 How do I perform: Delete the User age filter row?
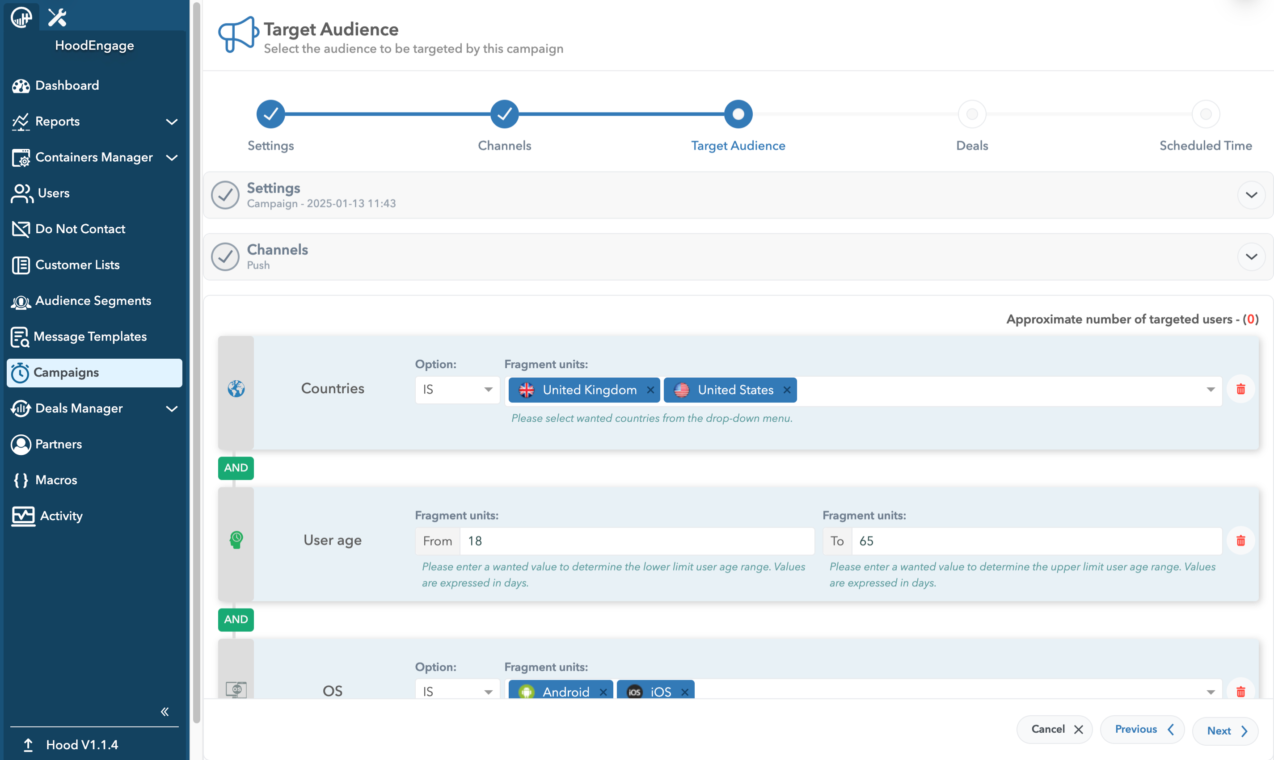[1240, 541]
